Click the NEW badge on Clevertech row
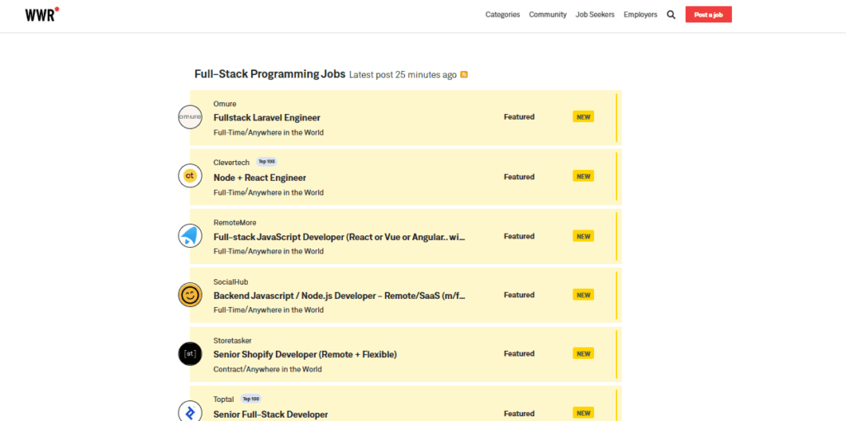This screenshot has height=421, width=846. pos(583,177)
